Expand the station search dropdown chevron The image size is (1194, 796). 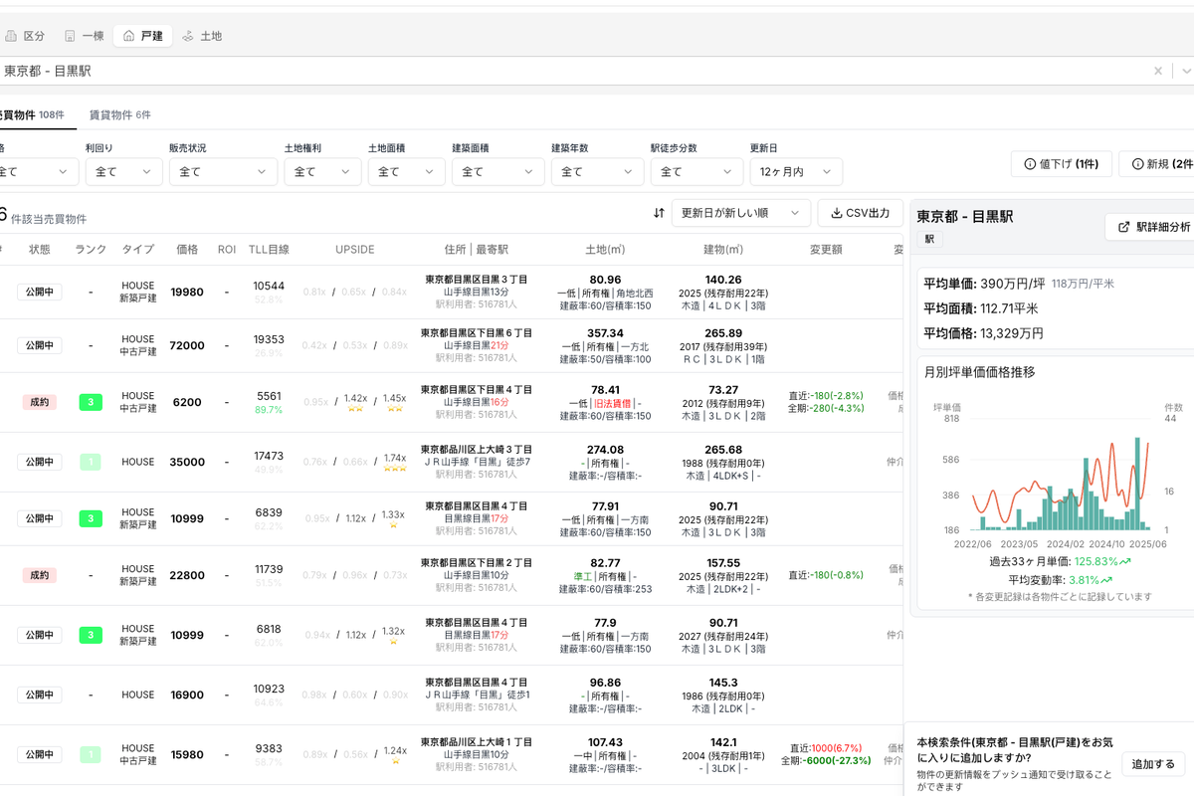[x=1185, y=71]
